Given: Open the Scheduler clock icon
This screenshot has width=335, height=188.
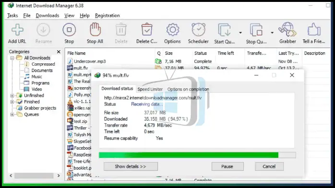Looking at the screenshot, I should click(199, 29).
